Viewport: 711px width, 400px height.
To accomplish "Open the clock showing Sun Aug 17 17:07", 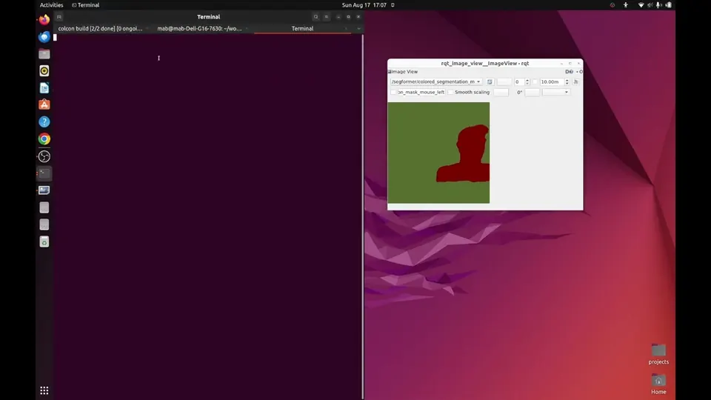I will [364, 5].
